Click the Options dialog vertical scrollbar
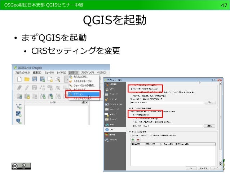The image size is (230, 173). click(220, 117)
